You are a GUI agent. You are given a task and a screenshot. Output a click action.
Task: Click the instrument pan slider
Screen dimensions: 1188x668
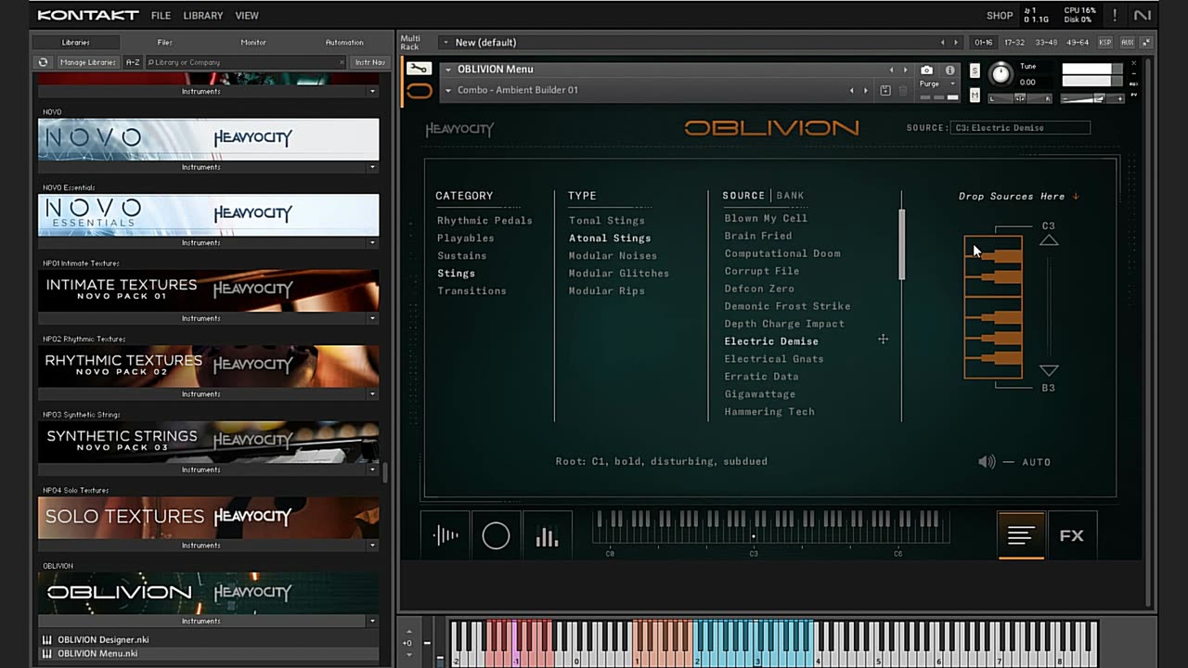[x=1019, y=98]
